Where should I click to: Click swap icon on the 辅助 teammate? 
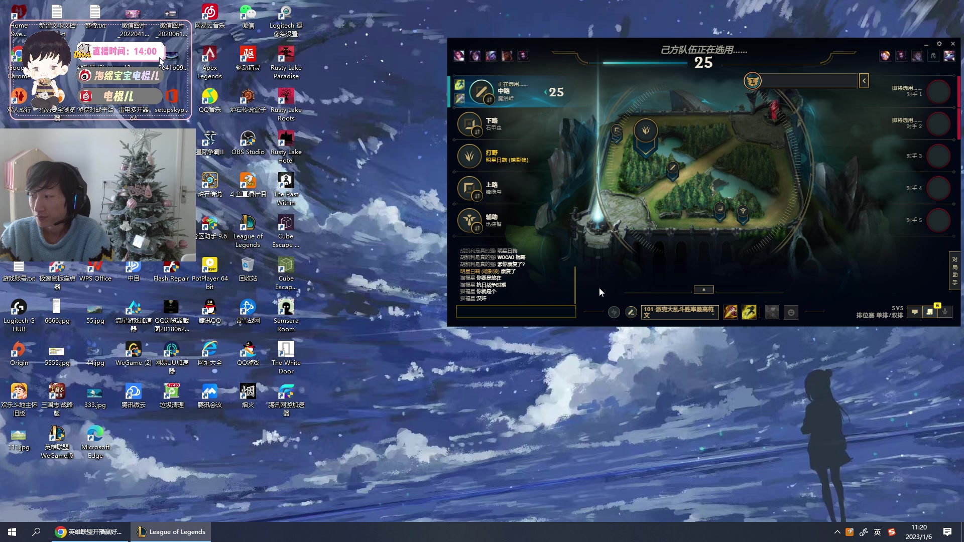pos(477,228)
